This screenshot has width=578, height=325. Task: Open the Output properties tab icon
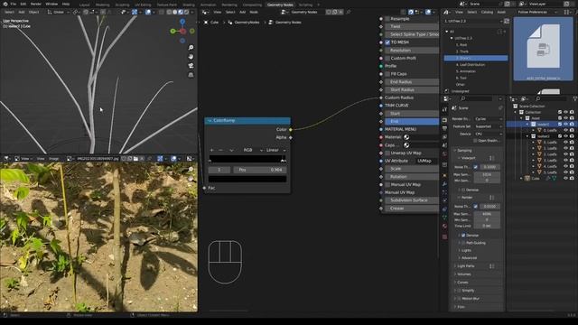tap(444, 128)
